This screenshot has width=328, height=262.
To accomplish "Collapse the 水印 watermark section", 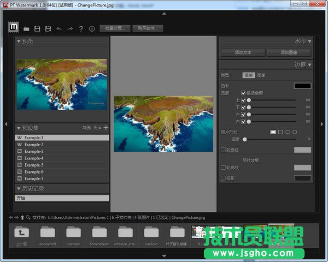I will [x=310, y=41].
